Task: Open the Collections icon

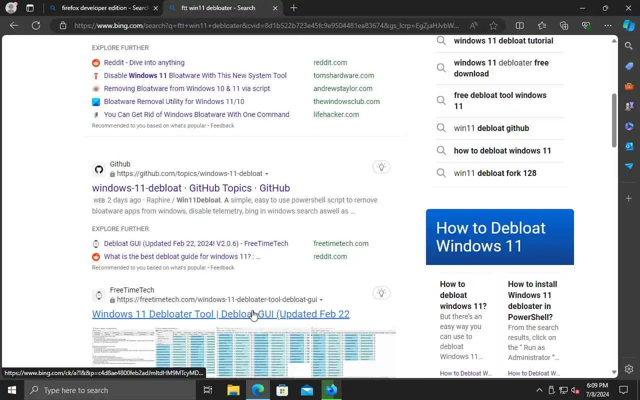Action: pos(564,25)
